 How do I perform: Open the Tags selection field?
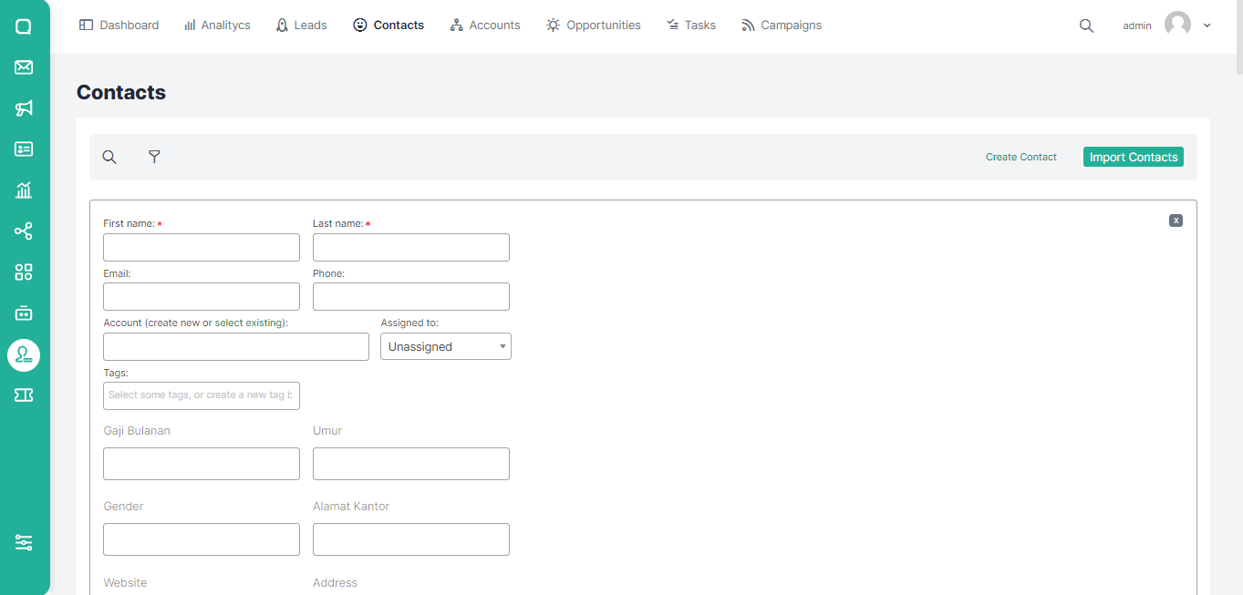coord(201,395)
